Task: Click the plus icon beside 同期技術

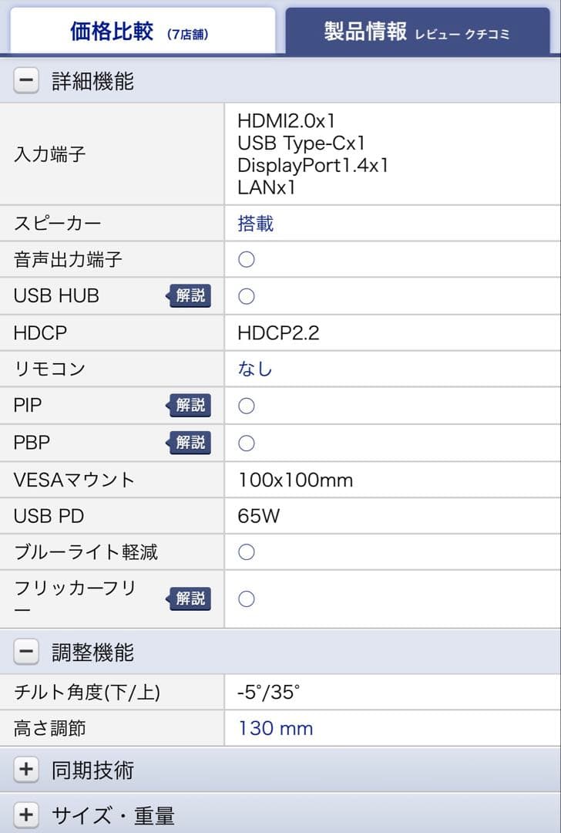Action: [25, 769]
